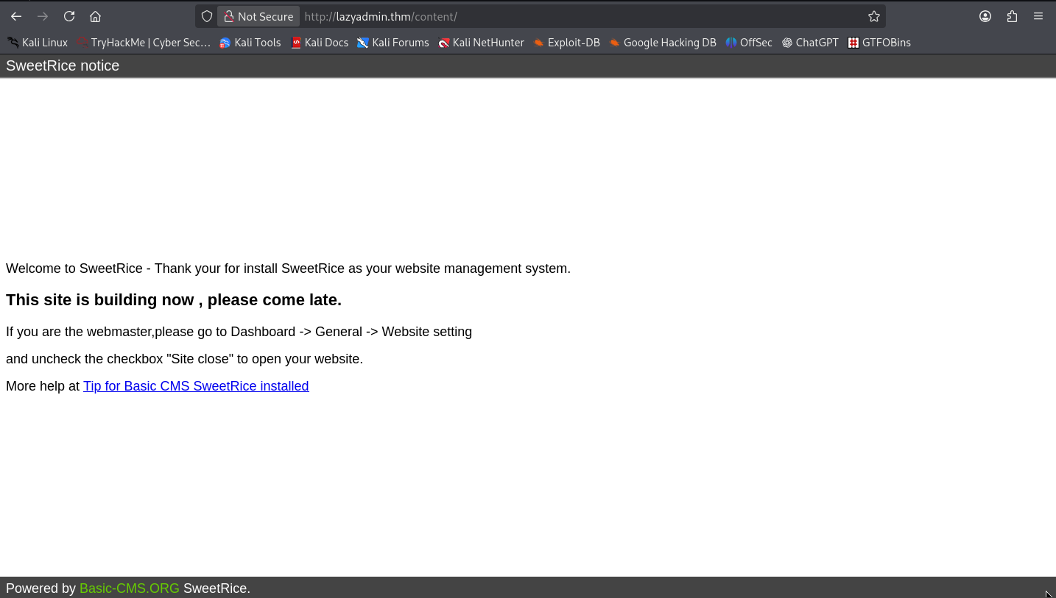Open the tracking protection shield icon

(x=207, y=16)
